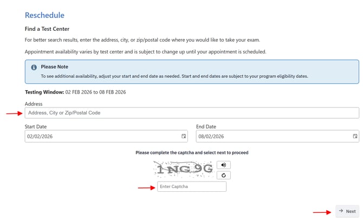This screenshot has height=222, width=363.
Task: Focus the Address, City or Zip input
Action: coord(192,113)
